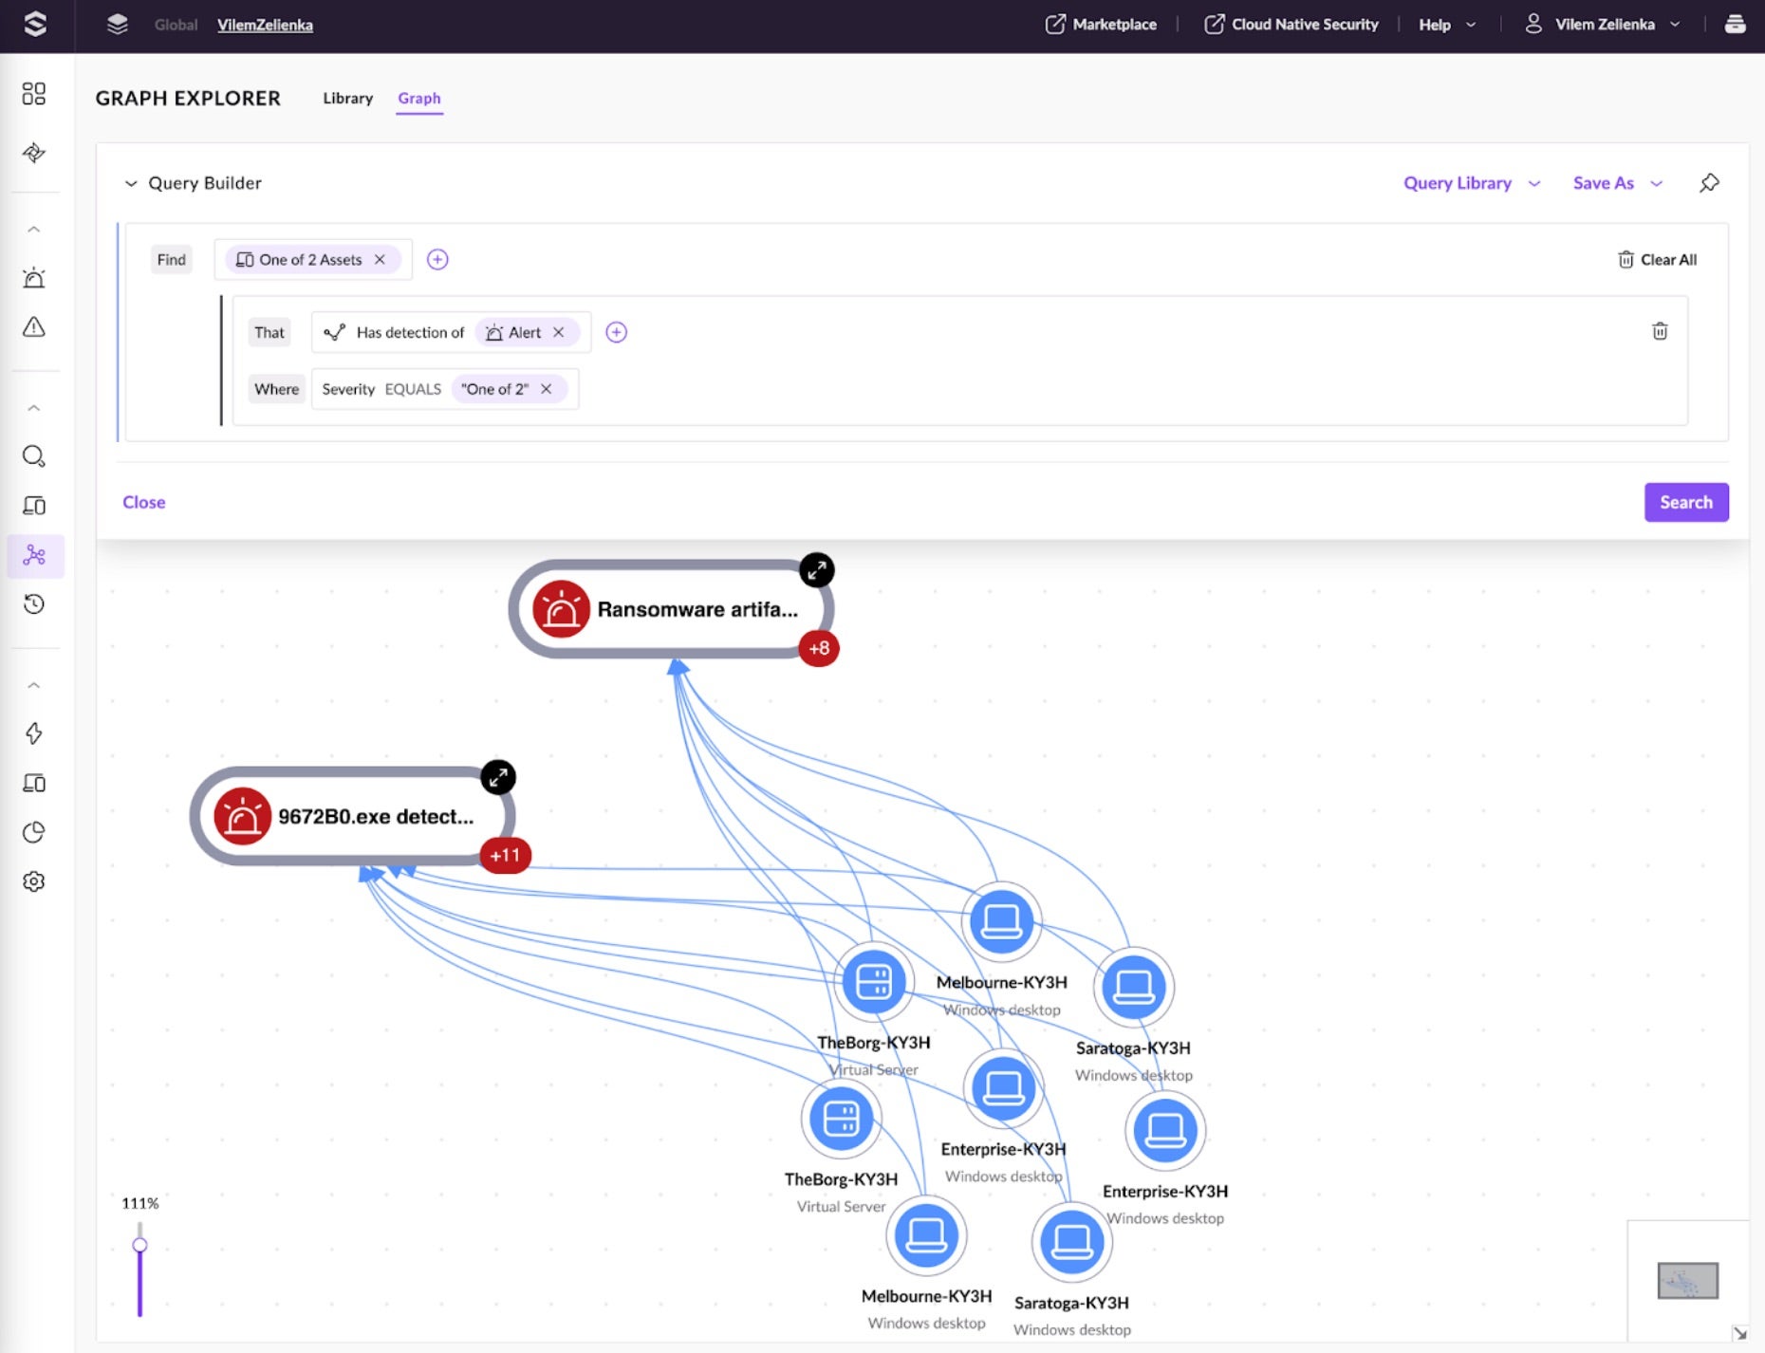The height and width of the screenshot is (1353, 1765).
Task: Open the activity history sidebar icon
Action: click(34, 604)
